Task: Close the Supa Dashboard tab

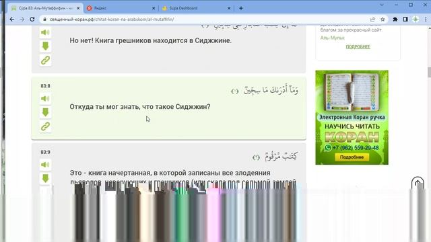Action: (x=229, y=8)
